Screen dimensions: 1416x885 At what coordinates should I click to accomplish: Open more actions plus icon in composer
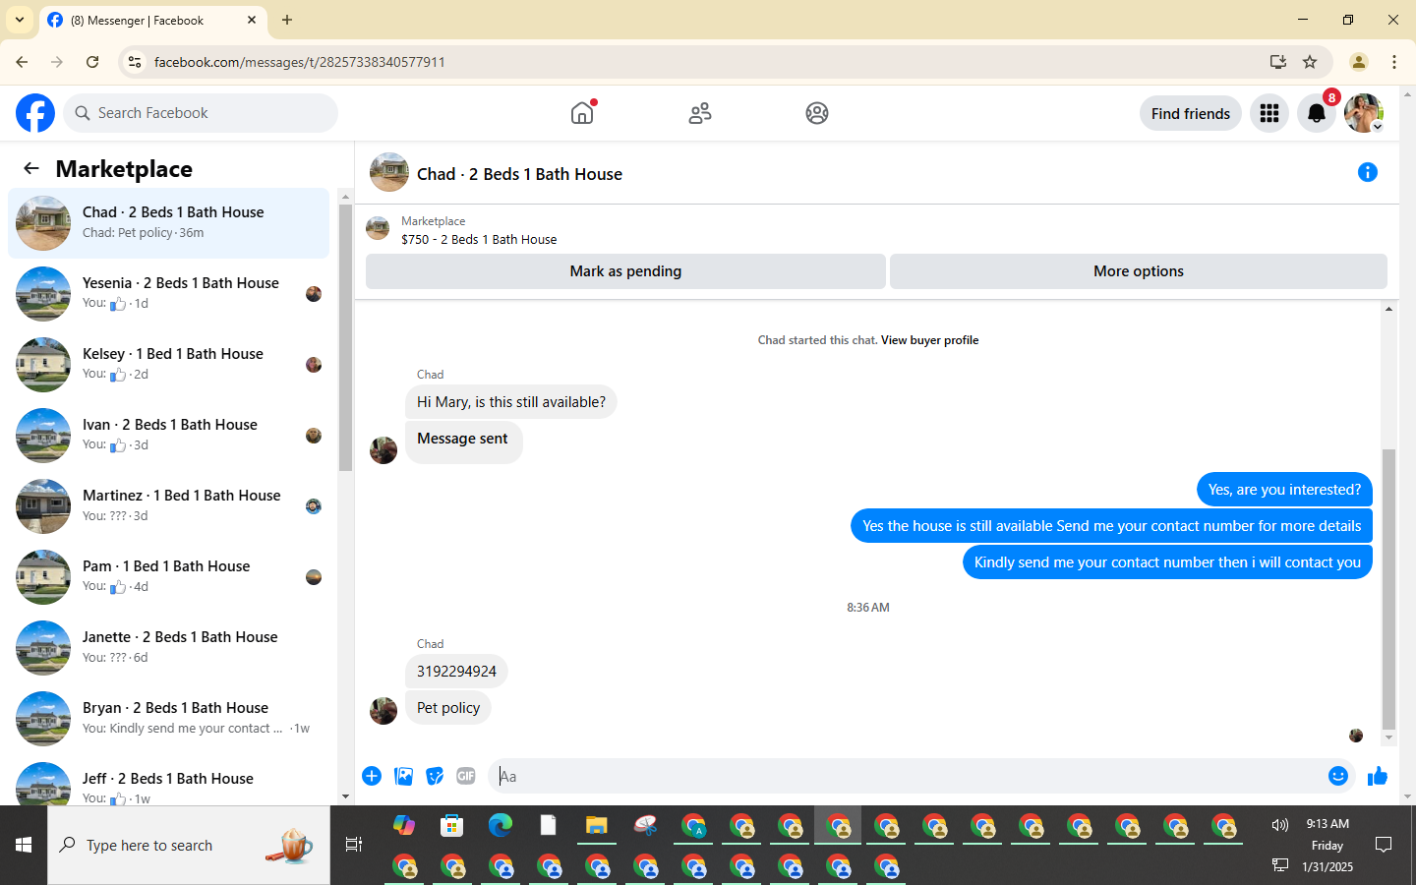(x=372, y=776)
